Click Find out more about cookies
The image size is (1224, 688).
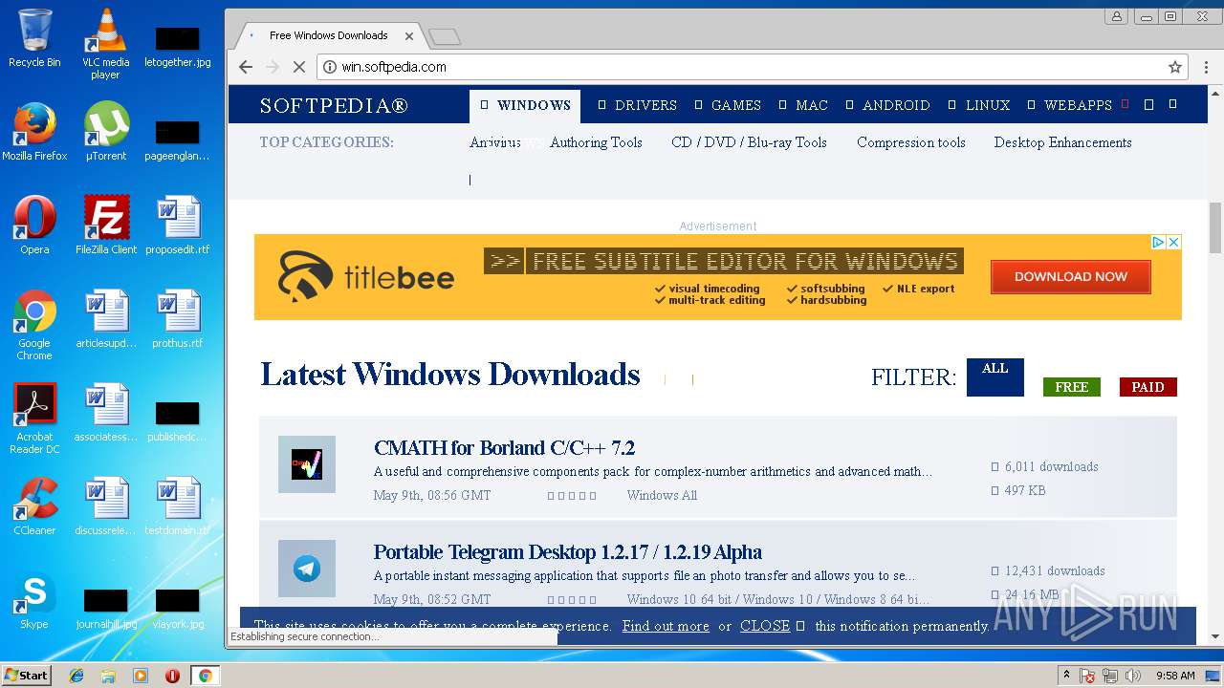pos(666,626)
